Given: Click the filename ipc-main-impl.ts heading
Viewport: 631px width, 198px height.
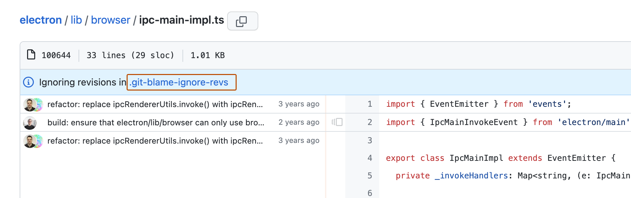Looking at the screenshot, I should 181,20.
